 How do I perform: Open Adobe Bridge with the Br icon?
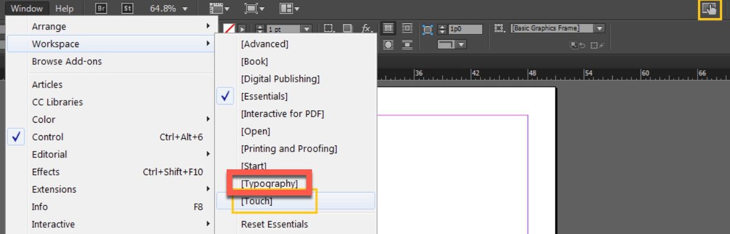102,9
